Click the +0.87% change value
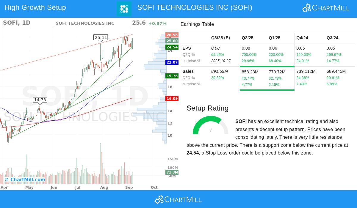357x208 pixels. [157, 23]
